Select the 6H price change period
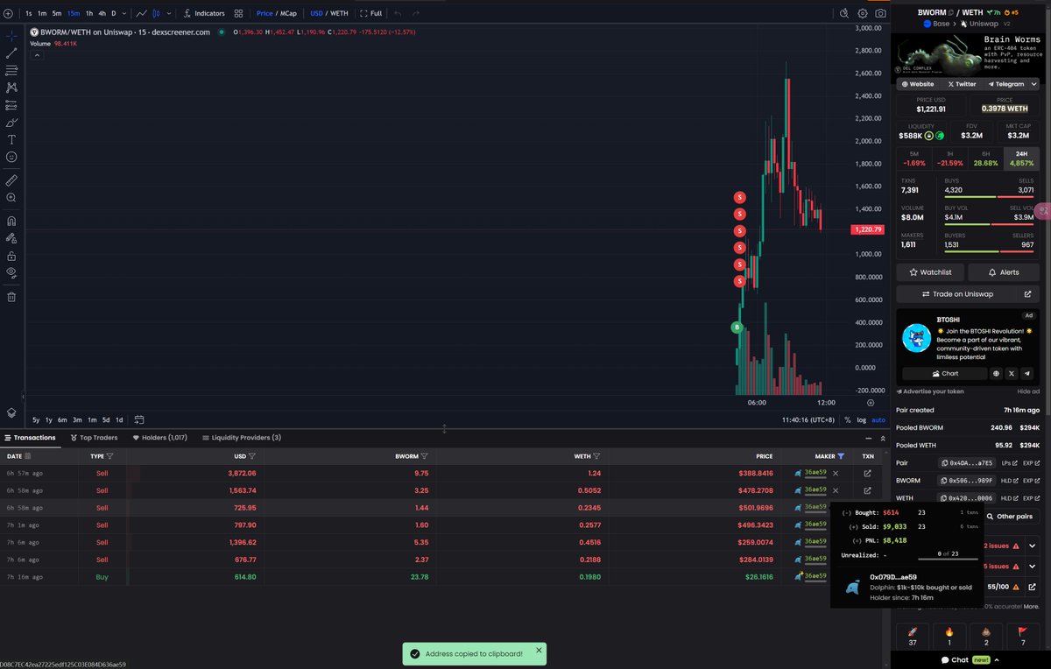 [x=986, y=158]
